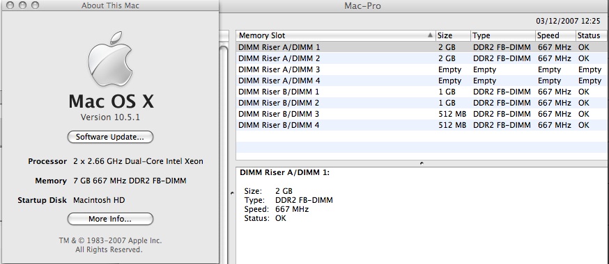Select the DIMM Riser A/DIMM 3 row
The image size is (609, 264).
(422, 69)
